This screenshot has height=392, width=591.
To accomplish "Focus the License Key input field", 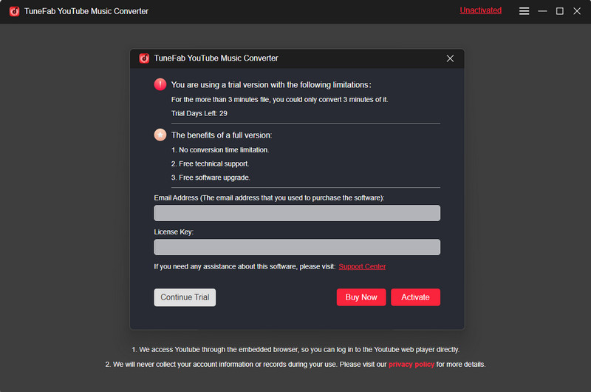I will pyautogui.click(x=297, y=247).
